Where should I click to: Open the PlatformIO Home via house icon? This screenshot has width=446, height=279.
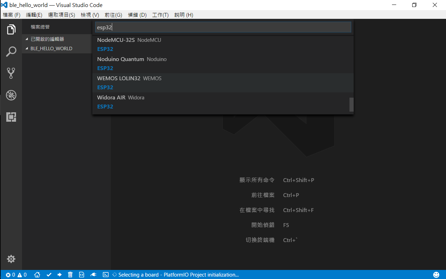[x=37, y=274]
